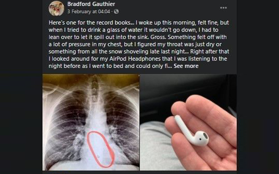Viewport: 279px width, 174px height.
Task: Click the globe public privacy icon
Action: 116,11
